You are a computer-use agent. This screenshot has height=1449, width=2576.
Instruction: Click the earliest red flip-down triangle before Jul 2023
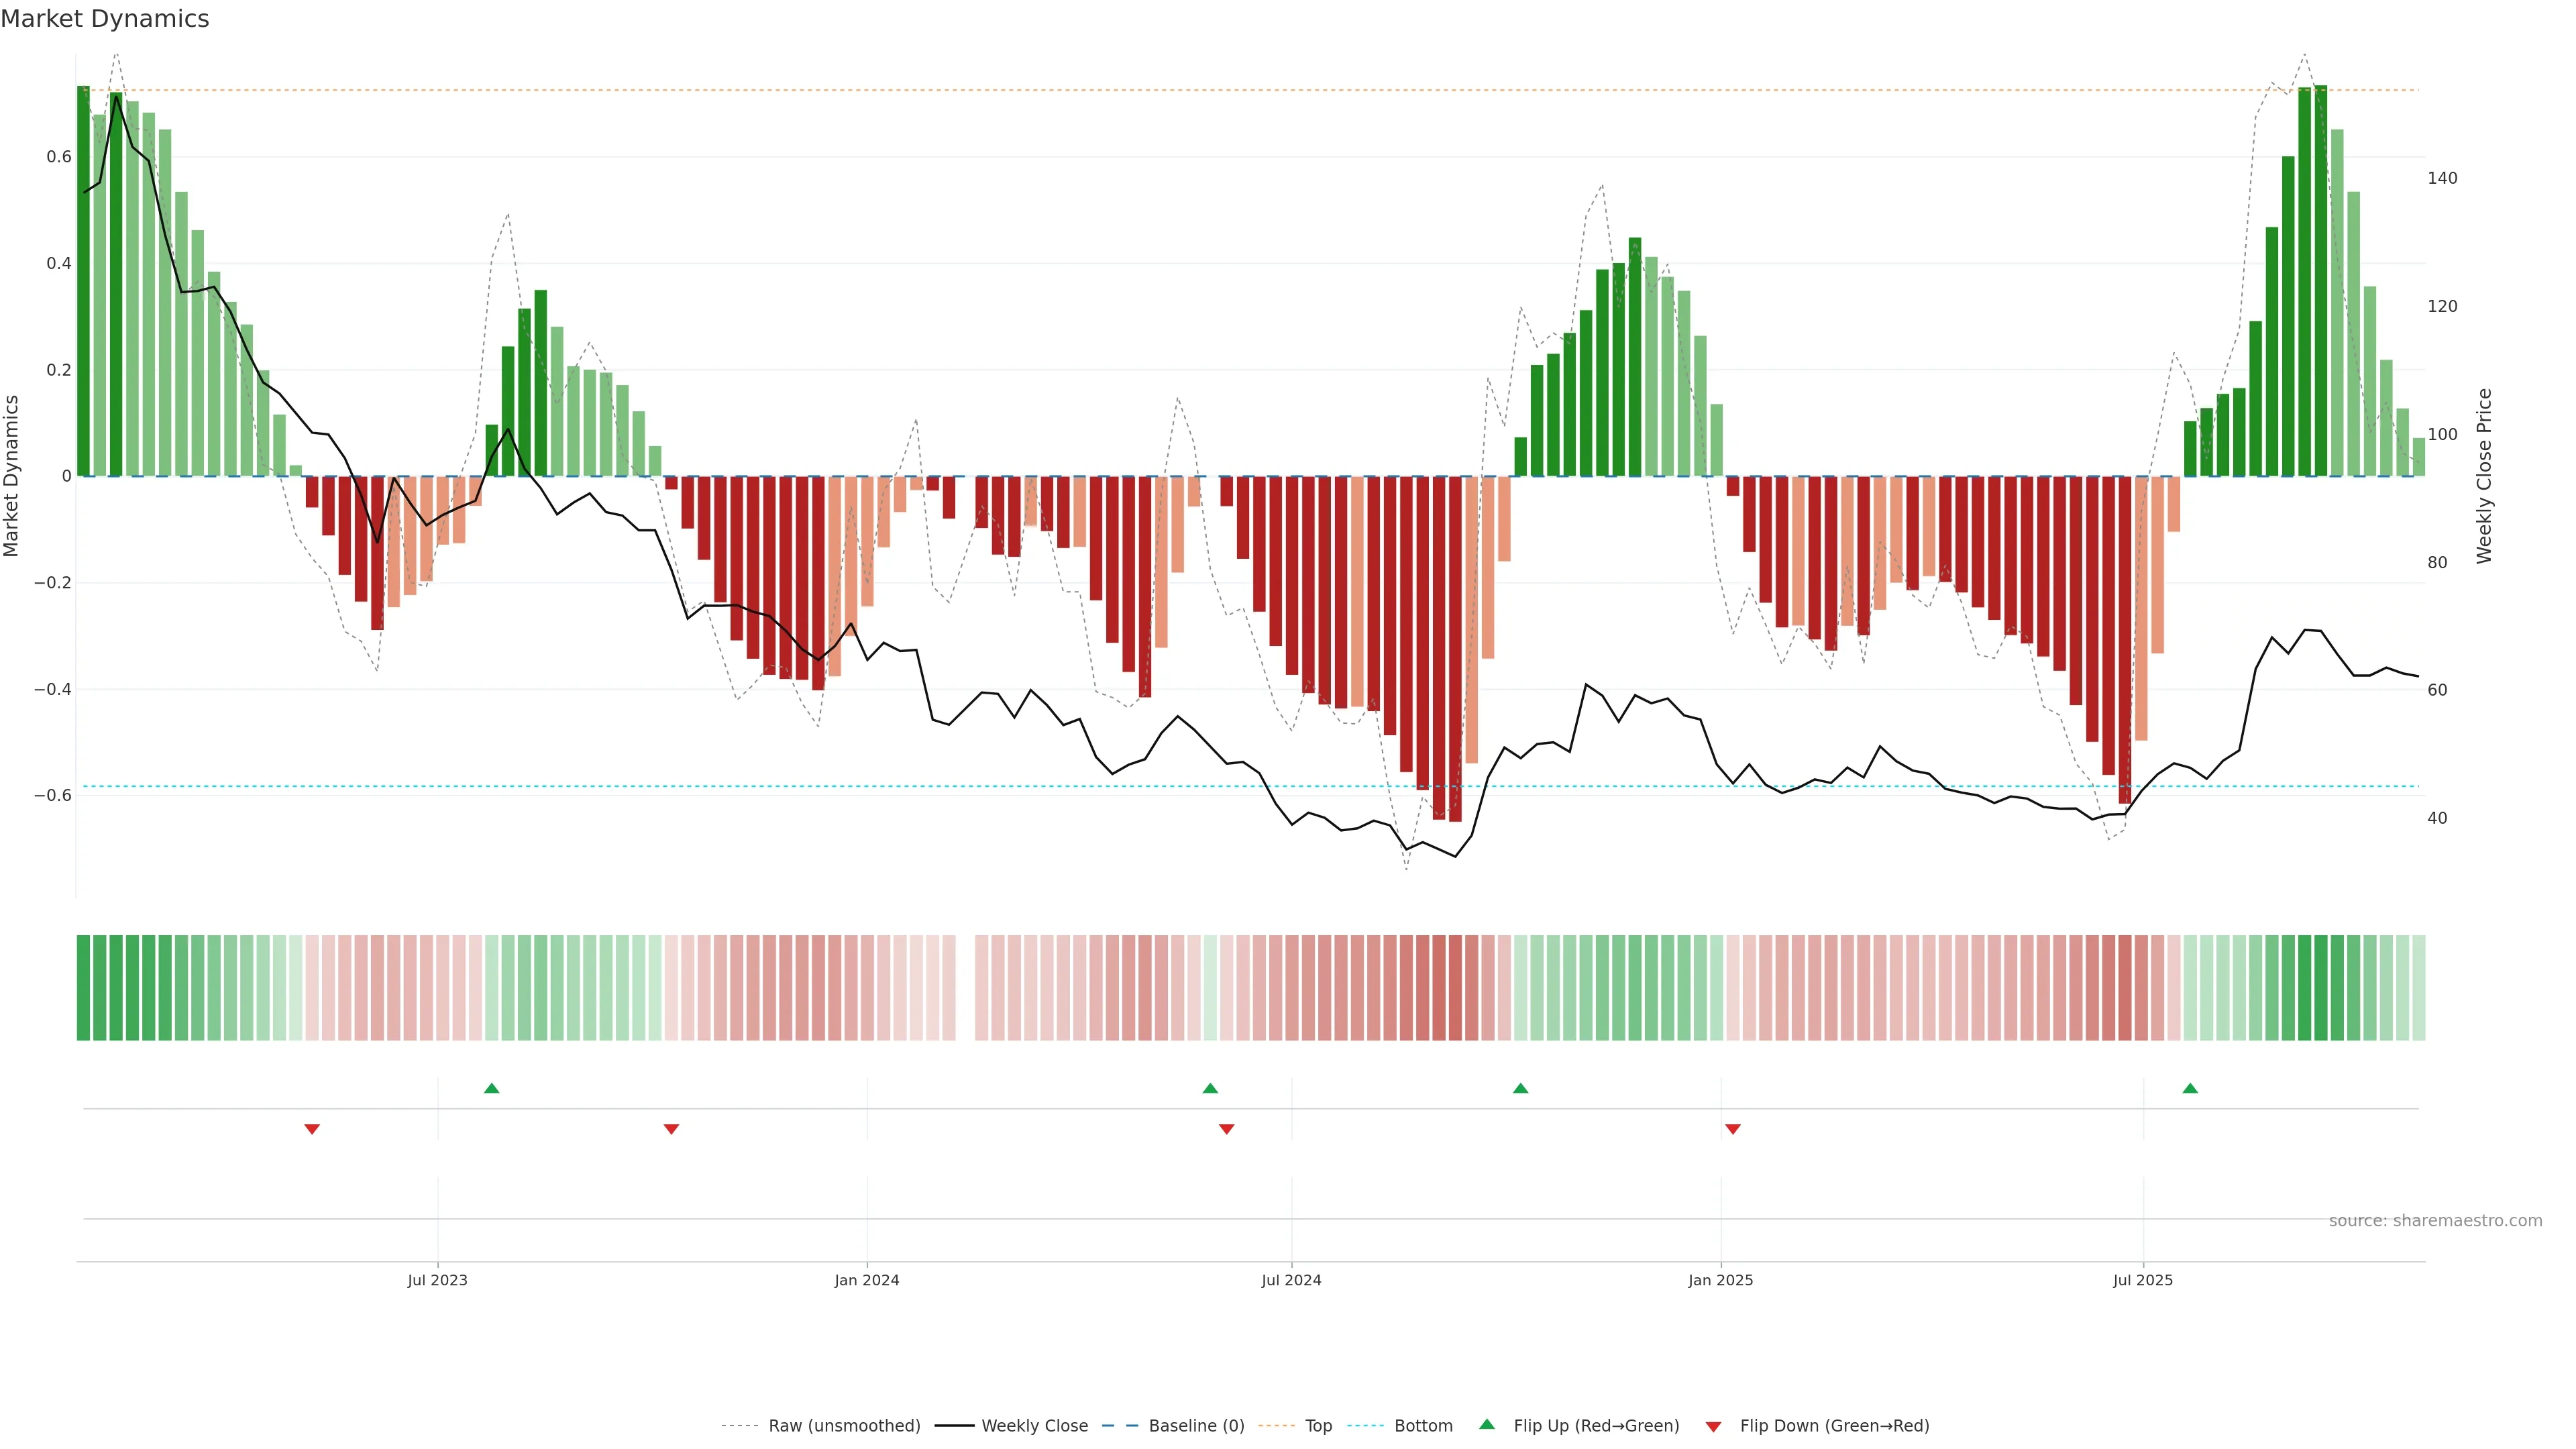click(x=312, y=1129)
